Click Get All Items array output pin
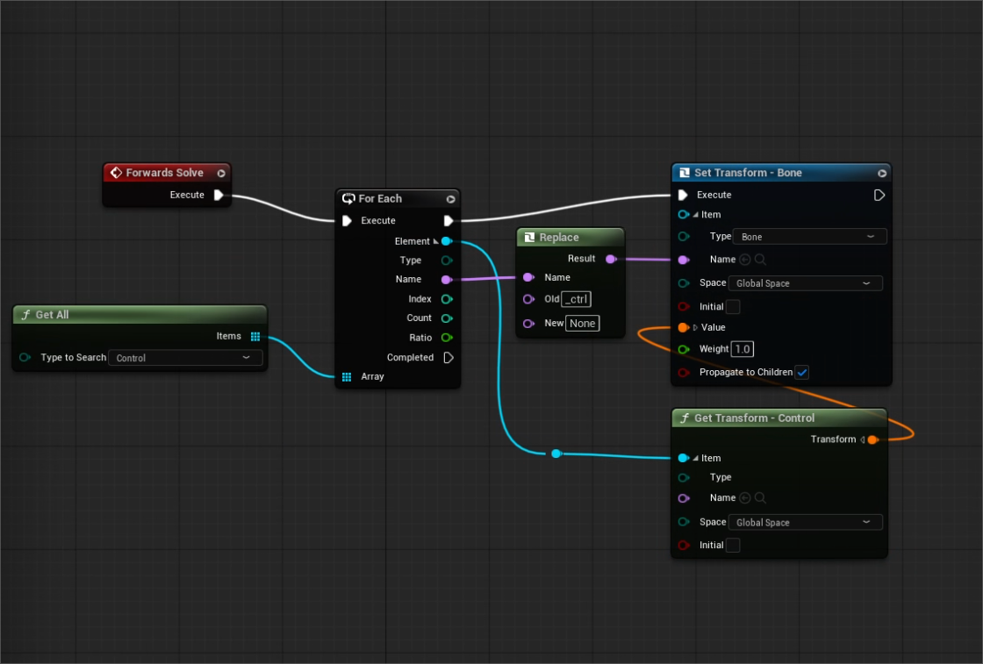This screenshot has height=664, width=983. tap(255, 336)
